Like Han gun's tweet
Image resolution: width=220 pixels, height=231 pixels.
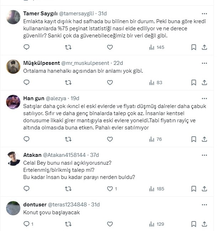110,139
